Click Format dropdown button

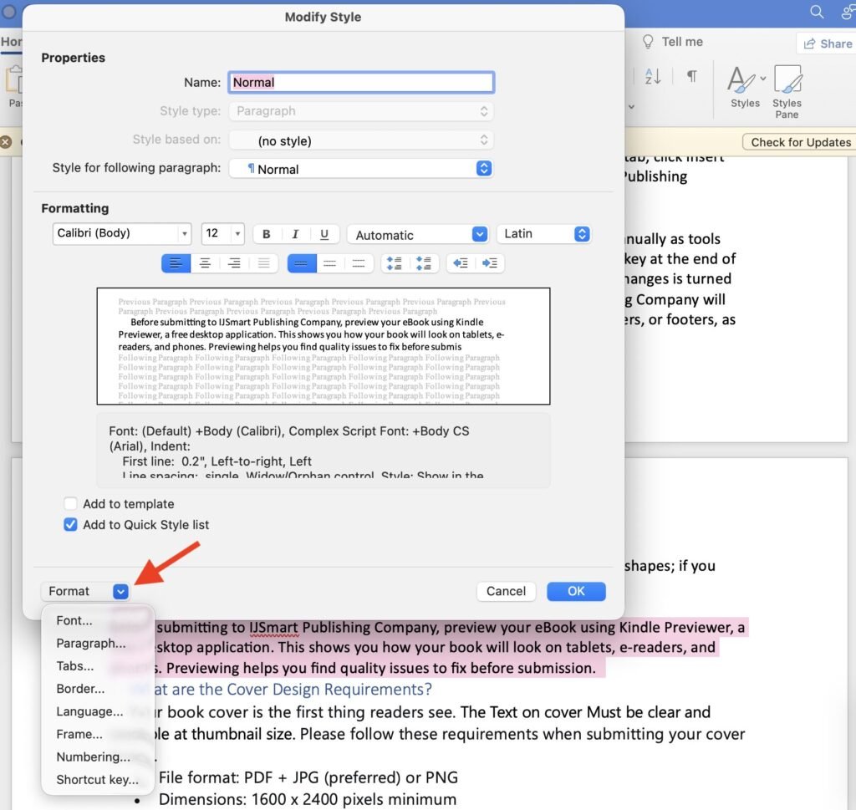(86, 591)
